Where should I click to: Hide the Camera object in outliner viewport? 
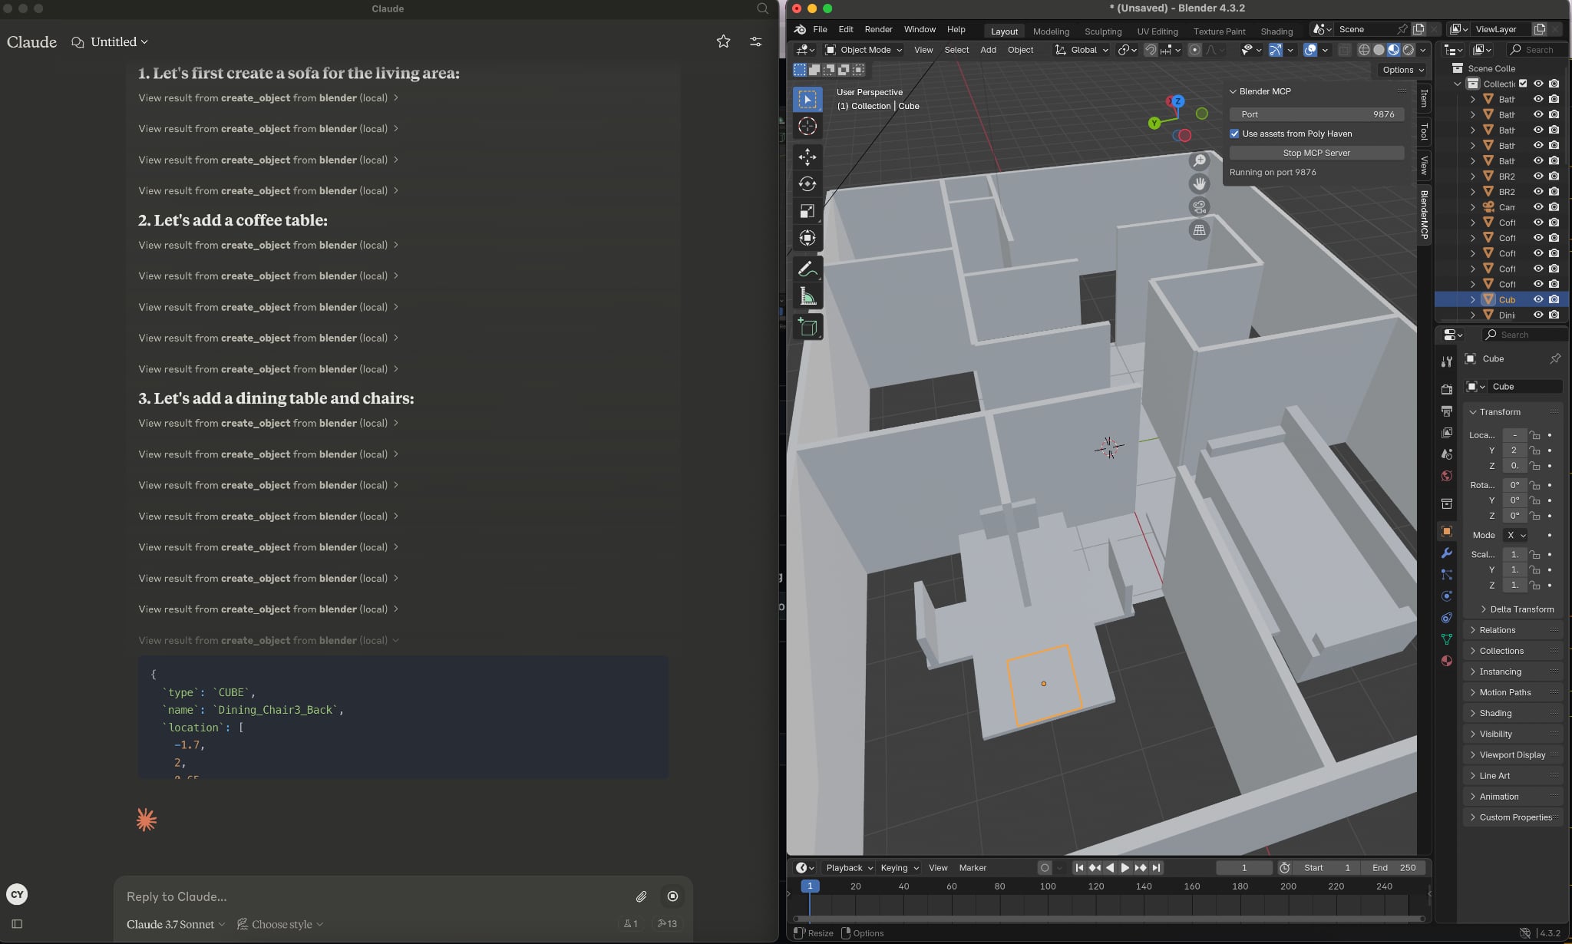coord(1538,207)
